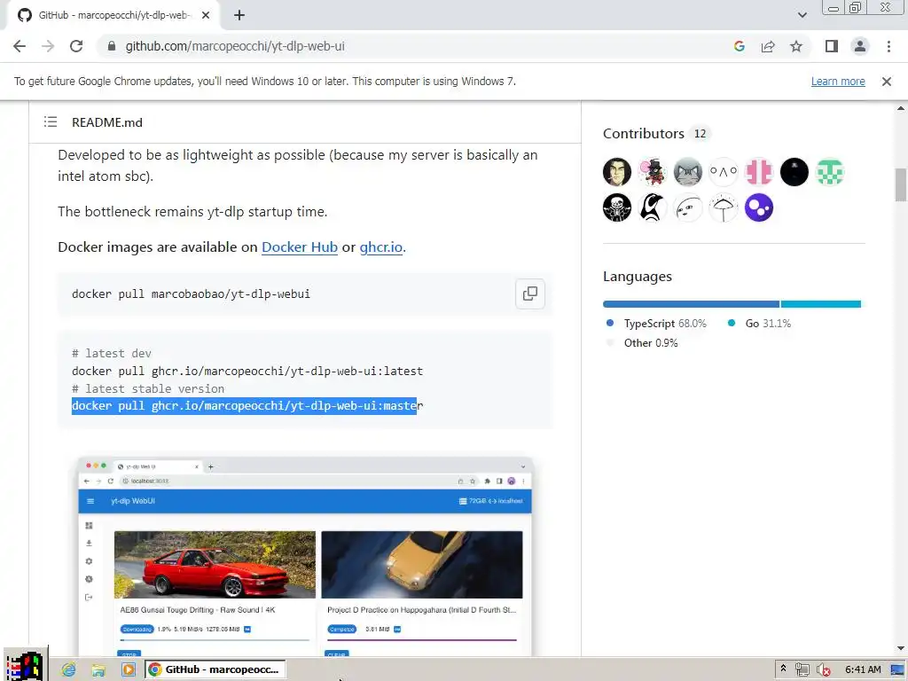
Task: Open the yt-dlp WebUI screenshot image
Action: 305,556
